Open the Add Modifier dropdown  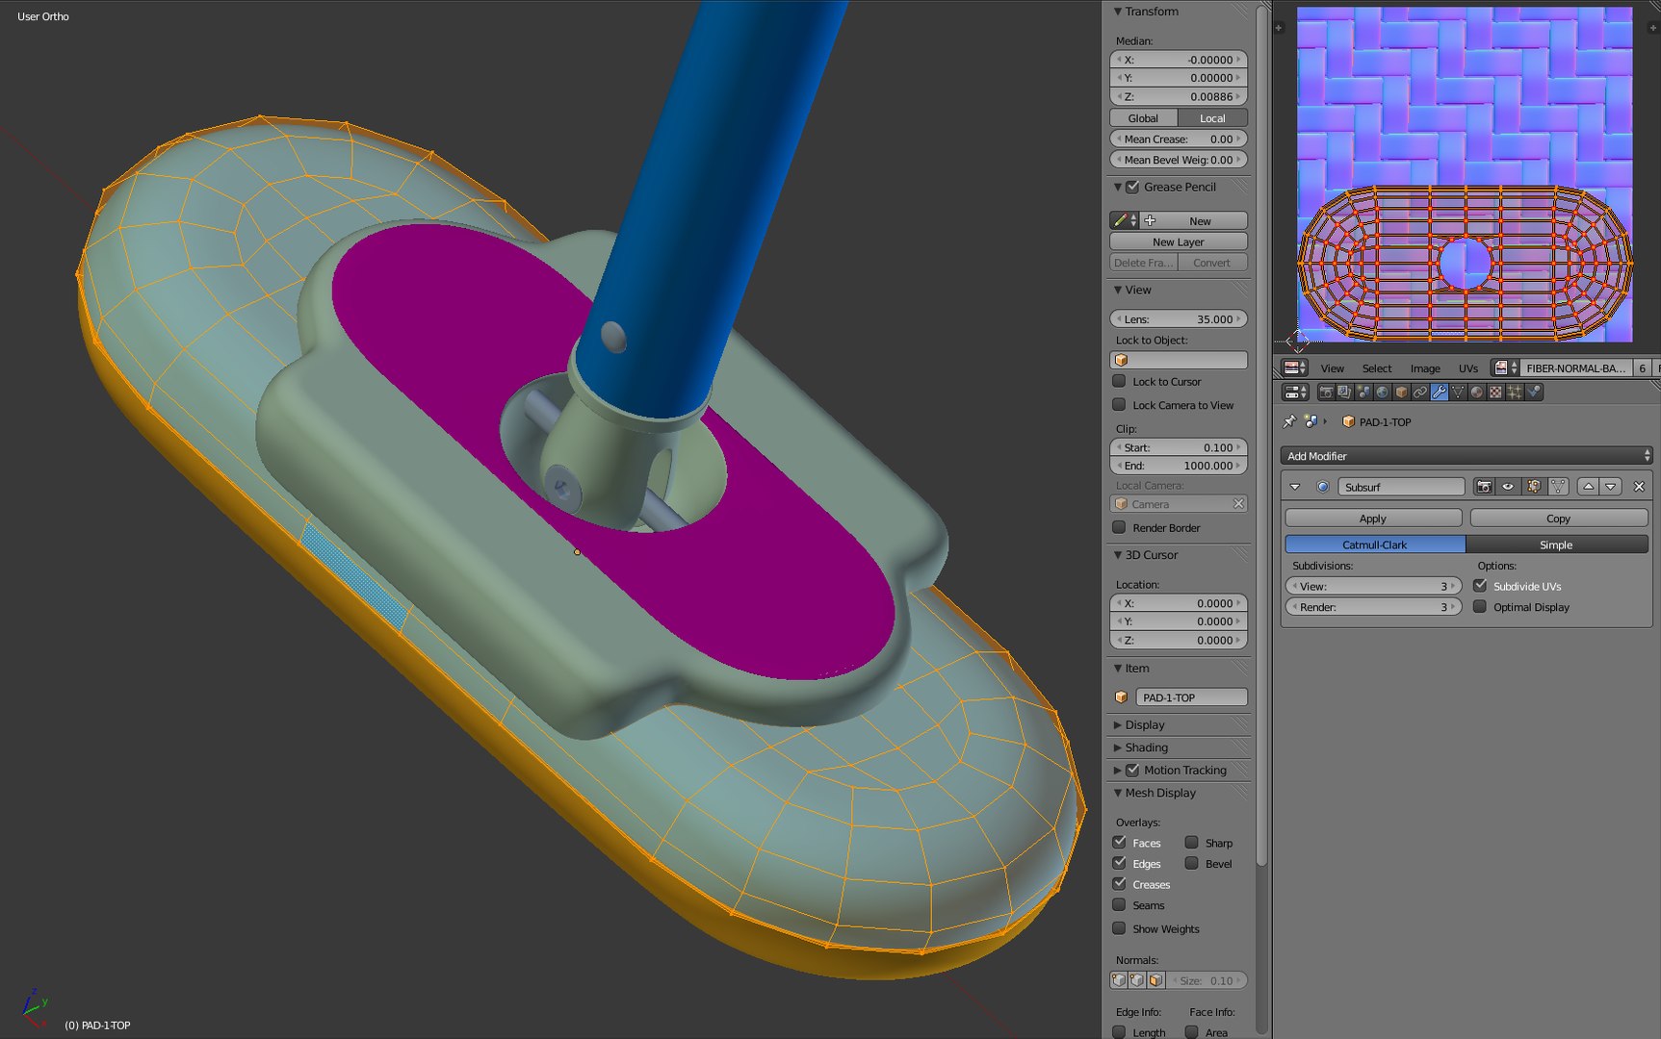click(x=1466, y=456)
